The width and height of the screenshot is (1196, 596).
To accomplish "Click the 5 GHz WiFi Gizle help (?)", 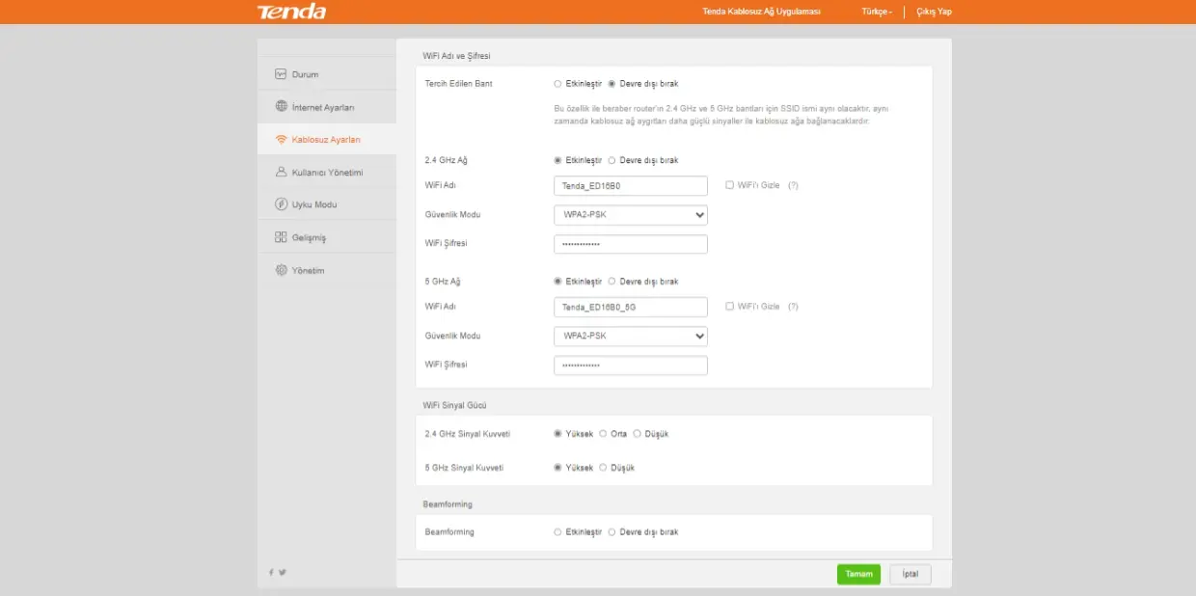I will (793, 307).
